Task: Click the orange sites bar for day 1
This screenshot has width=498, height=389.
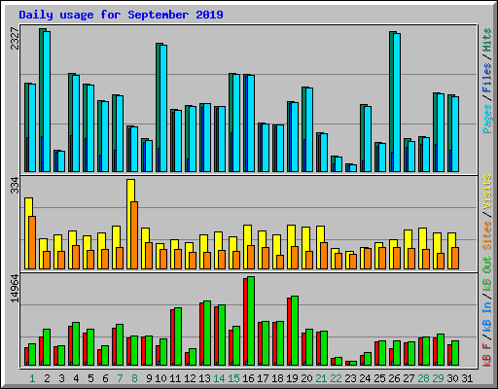Action: click(x=32, y=243)
